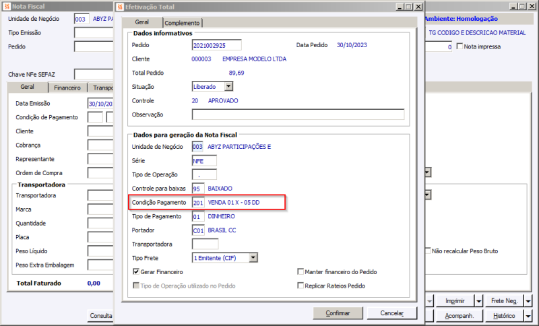Click Data Emissão field in Nota Fiscal
The width and height of the screenshot is (539, 326).
100,104
